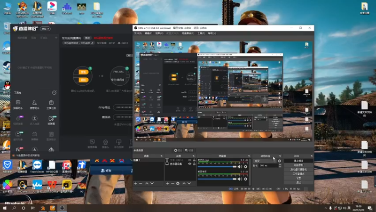Open the 帮助(H) menu in OBS
The width and height of the screenshot is (376, 212).
click(x=212, y=33)
